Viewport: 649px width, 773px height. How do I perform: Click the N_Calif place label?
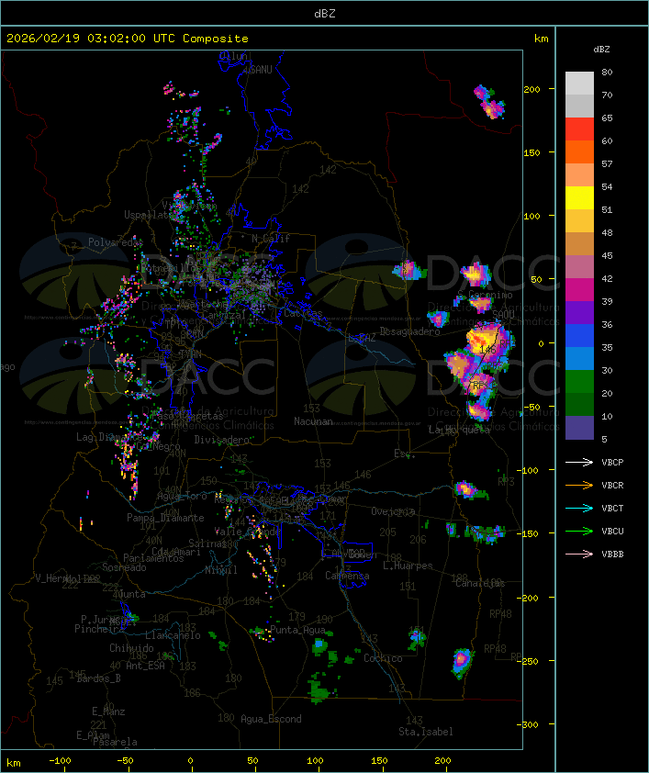point(271,238)
